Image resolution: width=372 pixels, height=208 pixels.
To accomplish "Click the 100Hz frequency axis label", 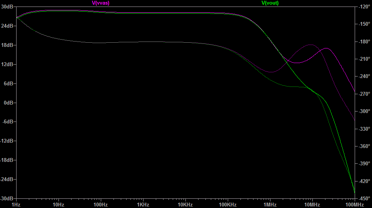I will 100,205.
